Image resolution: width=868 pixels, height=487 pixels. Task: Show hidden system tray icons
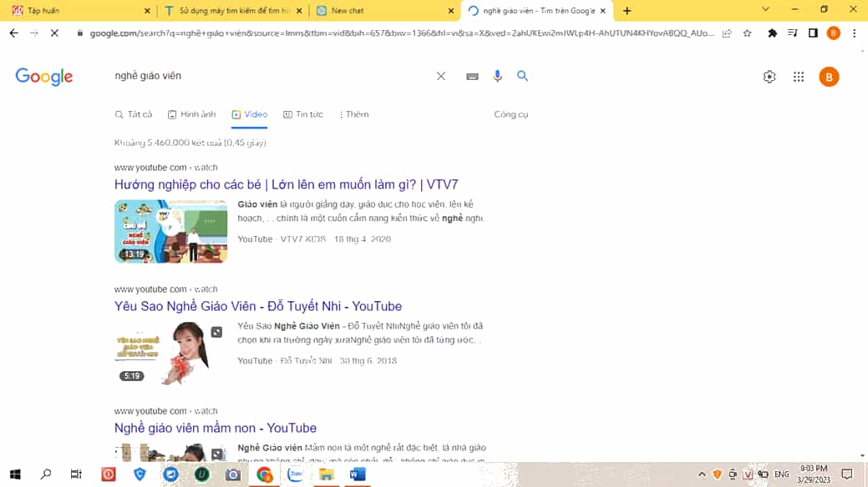[702, 474]
